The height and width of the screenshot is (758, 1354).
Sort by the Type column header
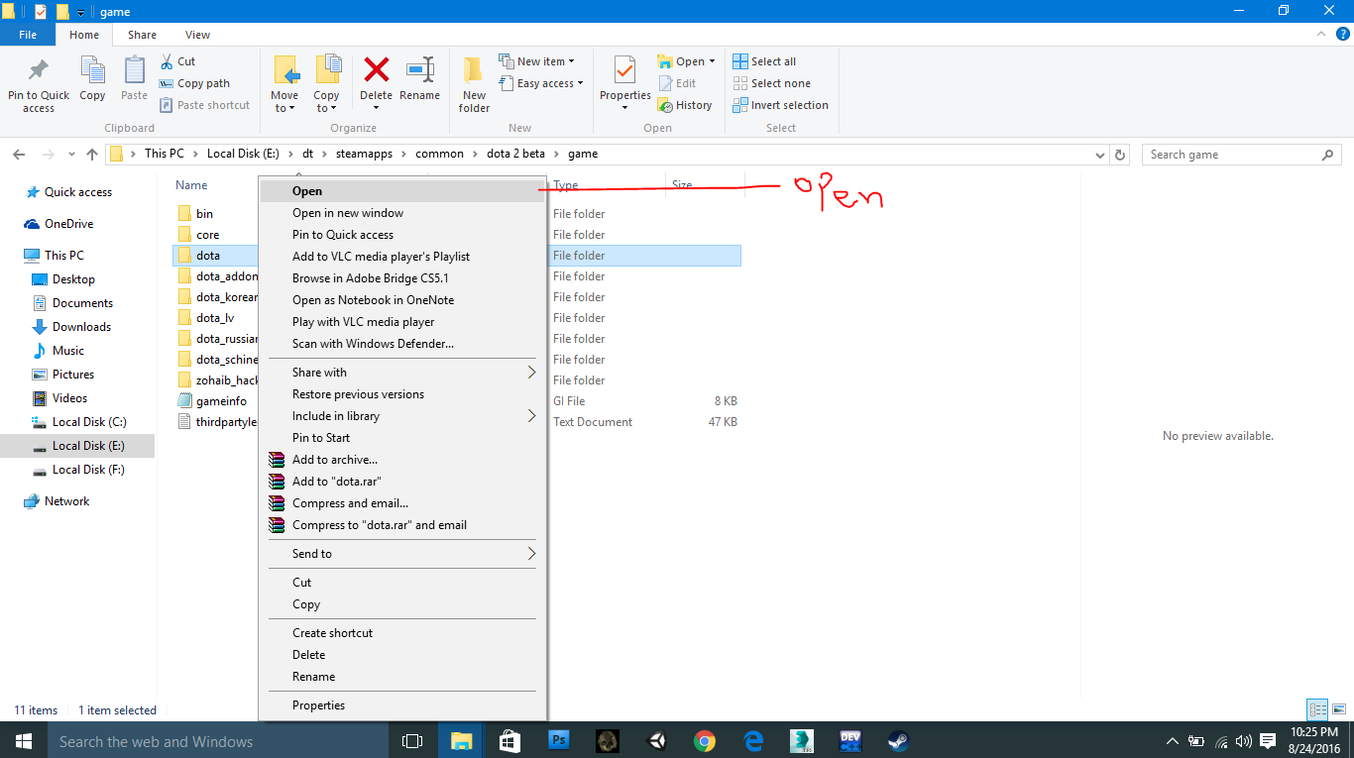coord(565,185)
